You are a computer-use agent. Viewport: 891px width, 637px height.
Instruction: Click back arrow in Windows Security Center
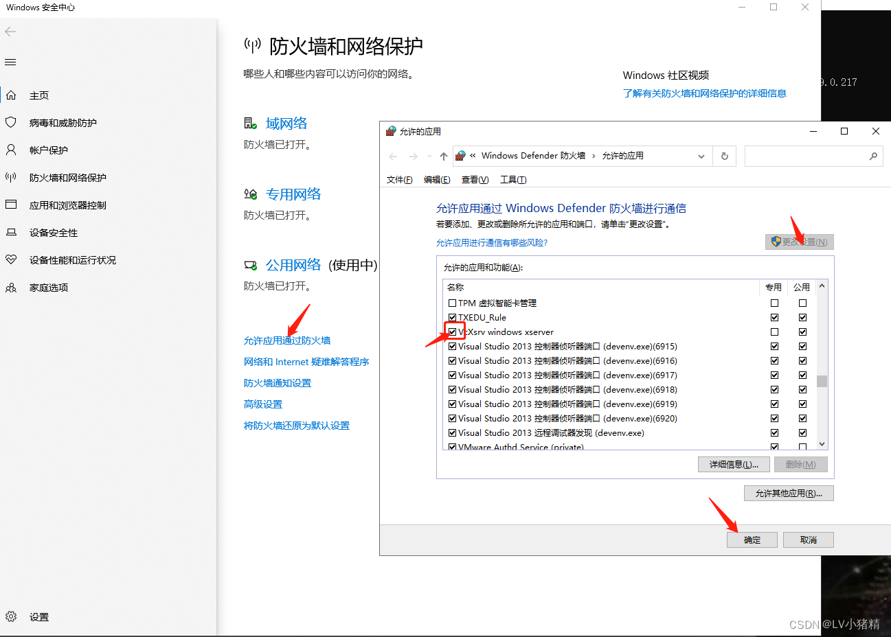point(10,32)
